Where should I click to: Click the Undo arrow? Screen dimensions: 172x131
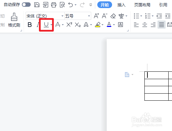(x=70, y=5)
